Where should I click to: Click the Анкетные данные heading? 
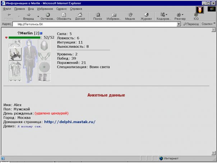tap(106, 95)
